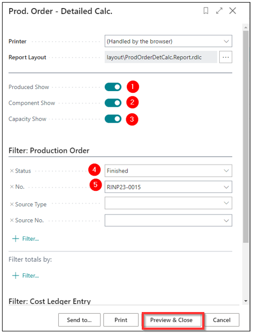Expand the Status filter dropdown arrow
This screenshot has height=334, width=253.
click(226, 171)
